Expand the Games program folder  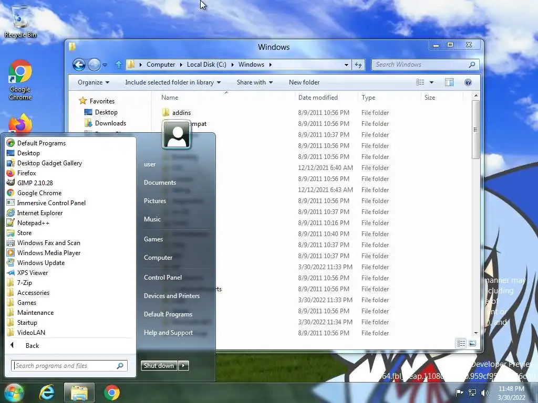[x=22, y=303]
